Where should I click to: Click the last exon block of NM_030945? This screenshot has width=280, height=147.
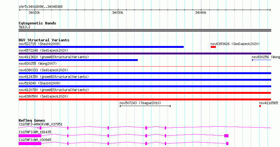point(227,144)
